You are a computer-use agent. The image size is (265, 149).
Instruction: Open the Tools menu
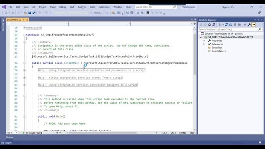92,7
